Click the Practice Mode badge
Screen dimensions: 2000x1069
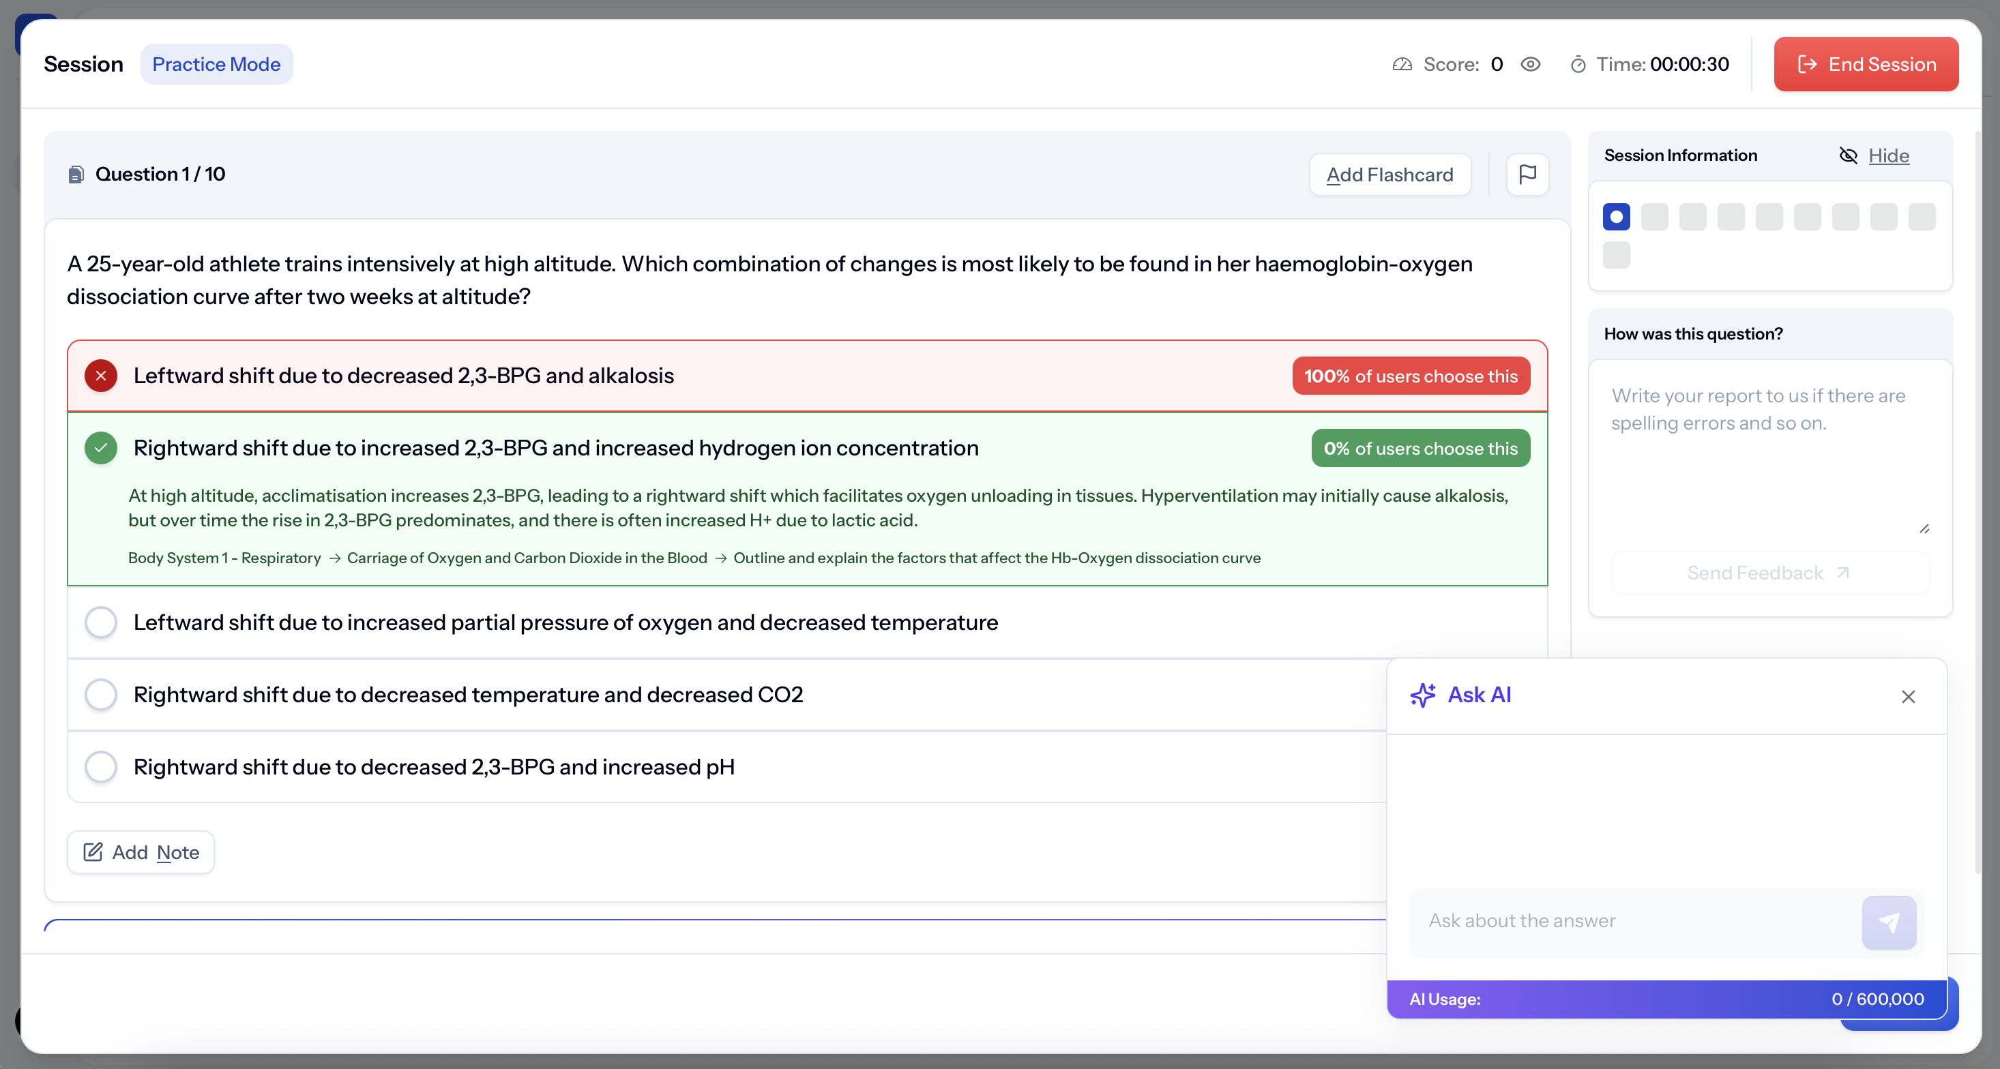(x=216, y=64)
